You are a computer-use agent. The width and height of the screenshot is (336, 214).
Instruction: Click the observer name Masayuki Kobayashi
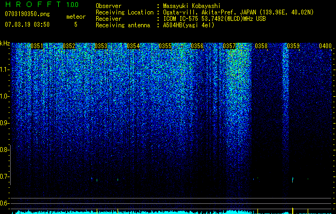tap(192, 6)
